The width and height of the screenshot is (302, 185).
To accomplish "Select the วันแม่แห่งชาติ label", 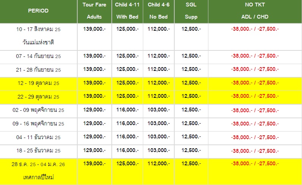I will point(38,42).
